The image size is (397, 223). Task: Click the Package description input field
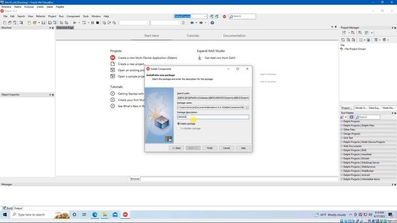click(213, 117)
